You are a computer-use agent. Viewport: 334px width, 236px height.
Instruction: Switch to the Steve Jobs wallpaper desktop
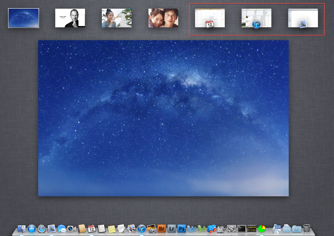click(70, 18)
